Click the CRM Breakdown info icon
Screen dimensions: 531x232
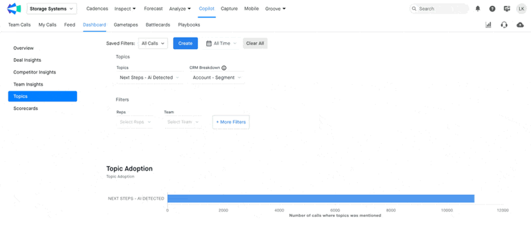pos(224,68)
